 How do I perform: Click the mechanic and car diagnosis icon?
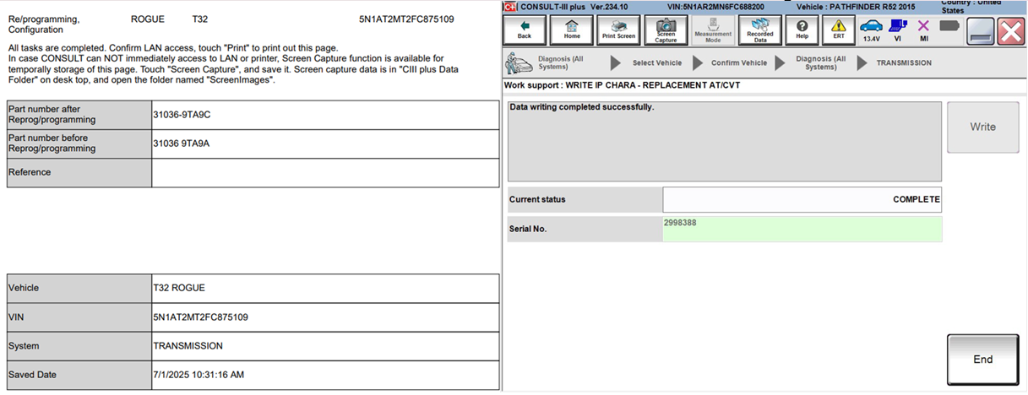(x=518, y=62)
